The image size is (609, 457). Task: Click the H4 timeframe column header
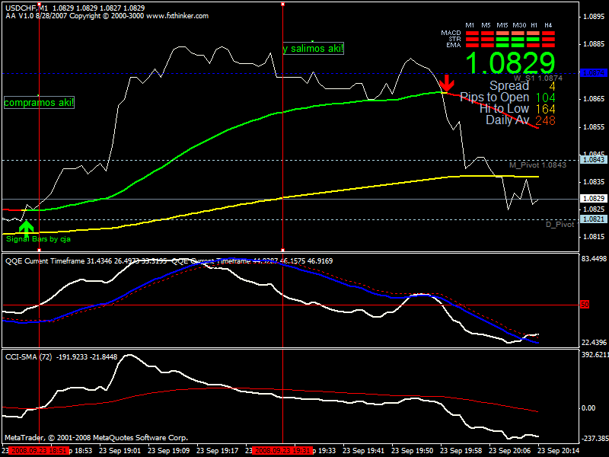pyautogui.click(x=548, y=25)
